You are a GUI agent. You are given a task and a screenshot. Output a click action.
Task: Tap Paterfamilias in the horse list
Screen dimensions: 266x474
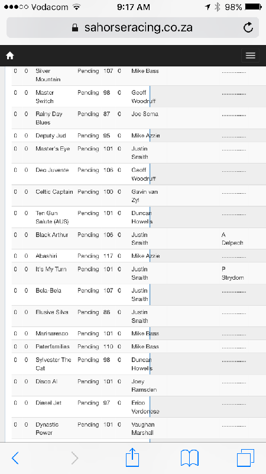coord(53,347)
